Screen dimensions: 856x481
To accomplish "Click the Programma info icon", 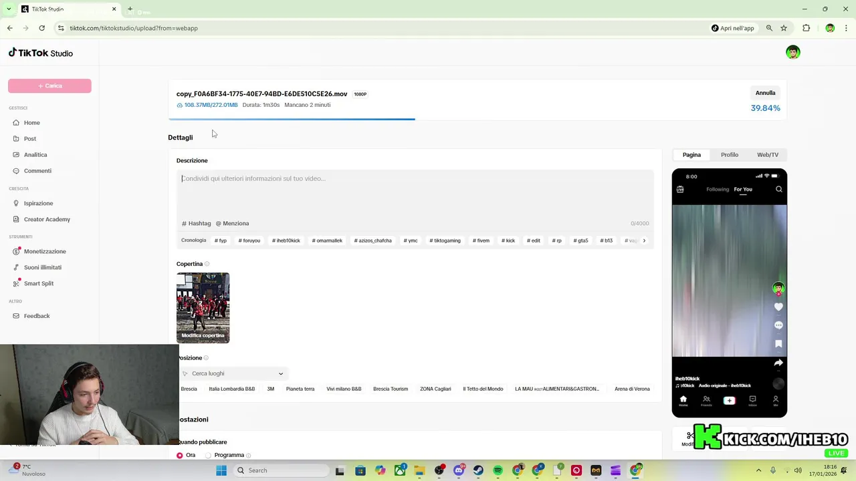I will (x=248, y=456).
